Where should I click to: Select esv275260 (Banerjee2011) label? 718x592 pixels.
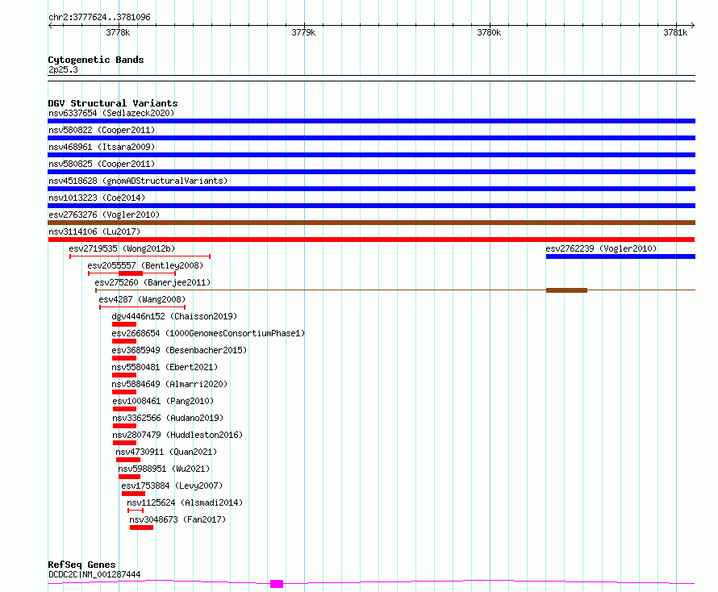pyautogui.click(x=152, y=282)
